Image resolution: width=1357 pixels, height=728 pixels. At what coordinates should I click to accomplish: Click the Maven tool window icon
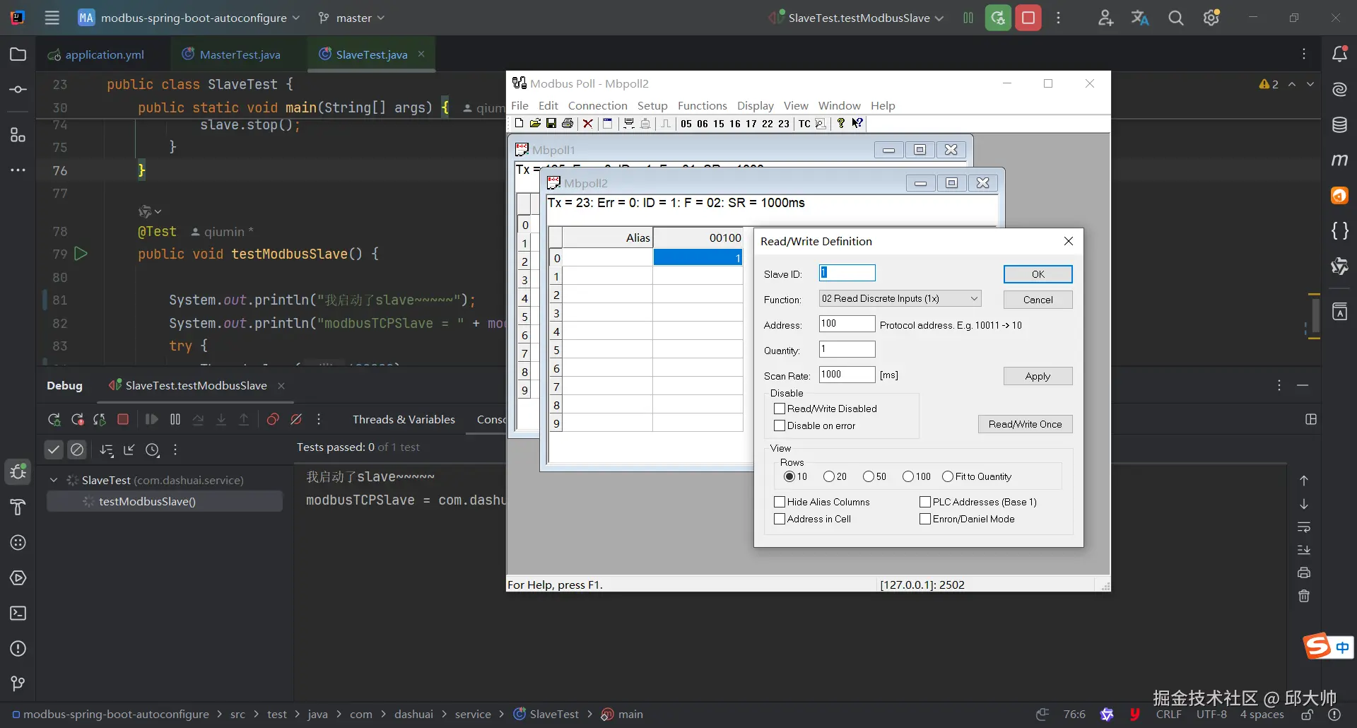point(1339,160)
